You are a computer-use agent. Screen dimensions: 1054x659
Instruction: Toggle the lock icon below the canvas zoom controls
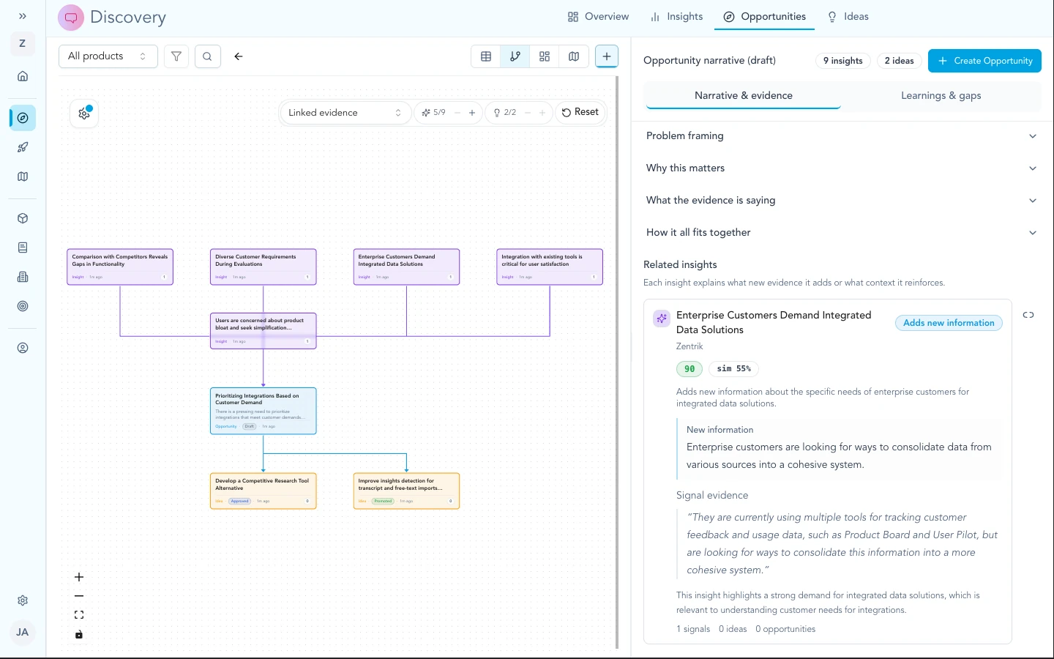click(79, 635)
